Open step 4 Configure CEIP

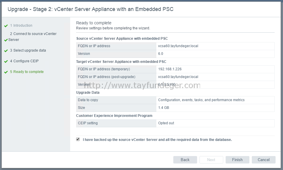[24, 61]
